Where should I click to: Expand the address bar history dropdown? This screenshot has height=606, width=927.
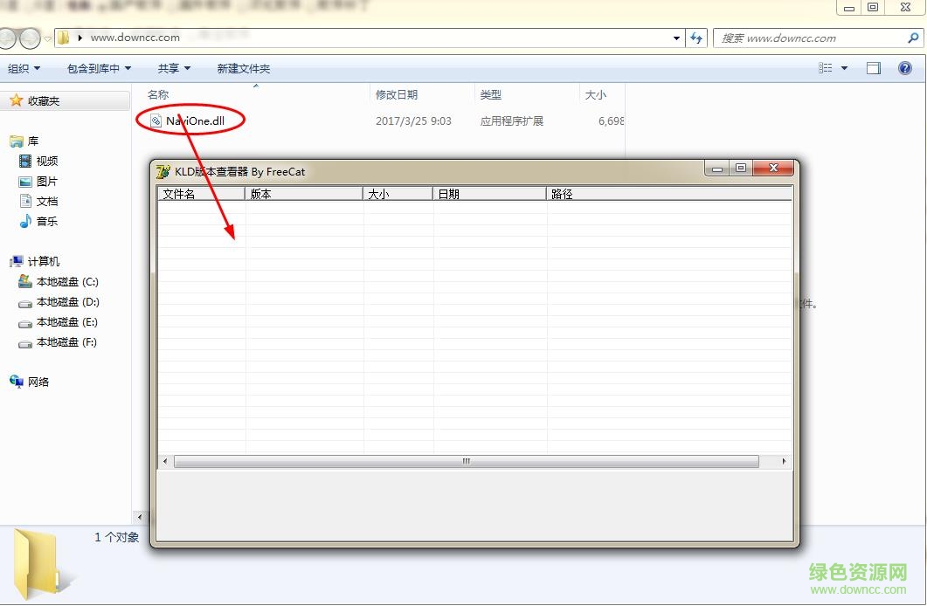pos(676,38)
